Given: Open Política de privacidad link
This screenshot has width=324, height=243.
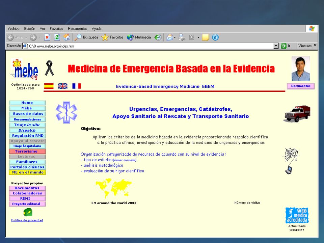Looking at the screenshot, I should (27, 220).
